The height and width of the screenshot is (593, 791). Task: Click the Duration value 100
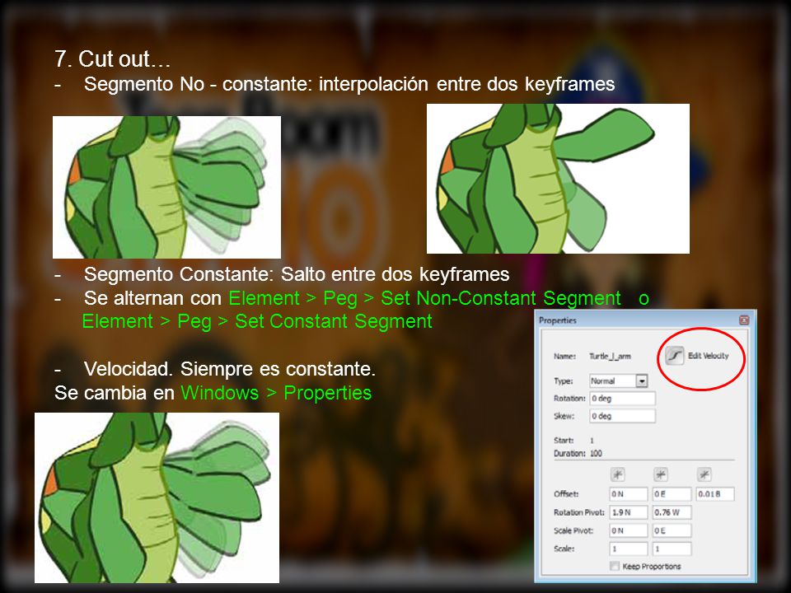(596, 453)
